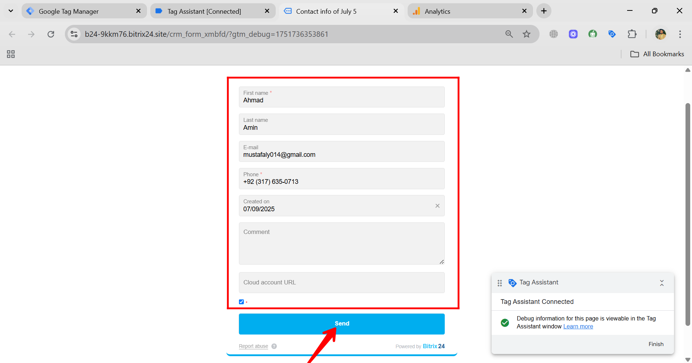Click the address bar URL
The height and width of the screenshot is (363, 692).
[207, 34]
